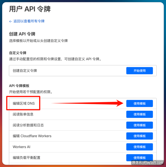Click the 用户 API 令牌 page title

pos(30,9)
